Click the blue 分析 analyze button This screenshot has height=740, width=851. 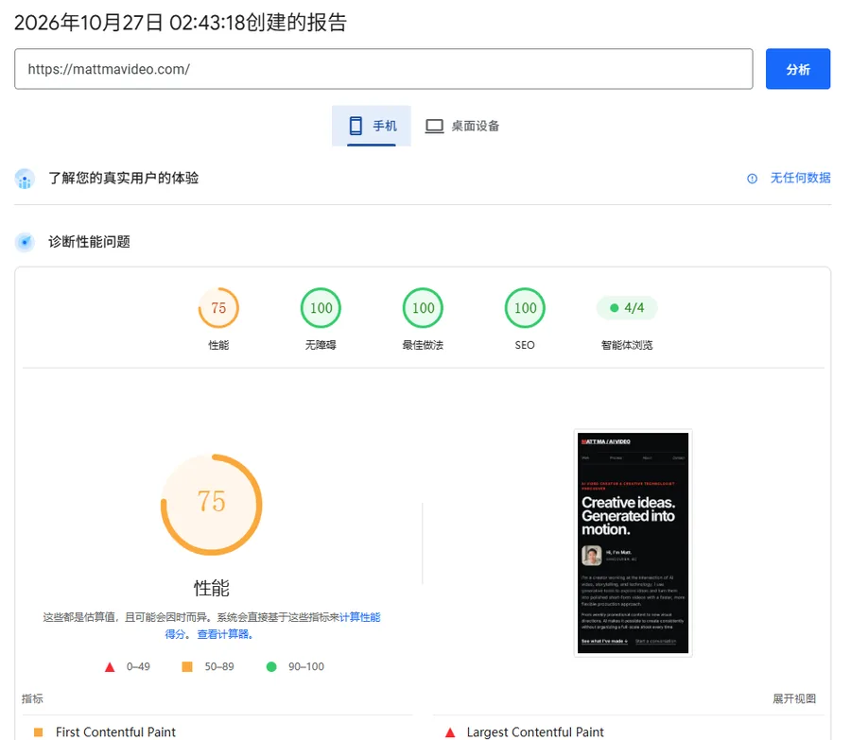pyautogui.click(x=797, y=69)
